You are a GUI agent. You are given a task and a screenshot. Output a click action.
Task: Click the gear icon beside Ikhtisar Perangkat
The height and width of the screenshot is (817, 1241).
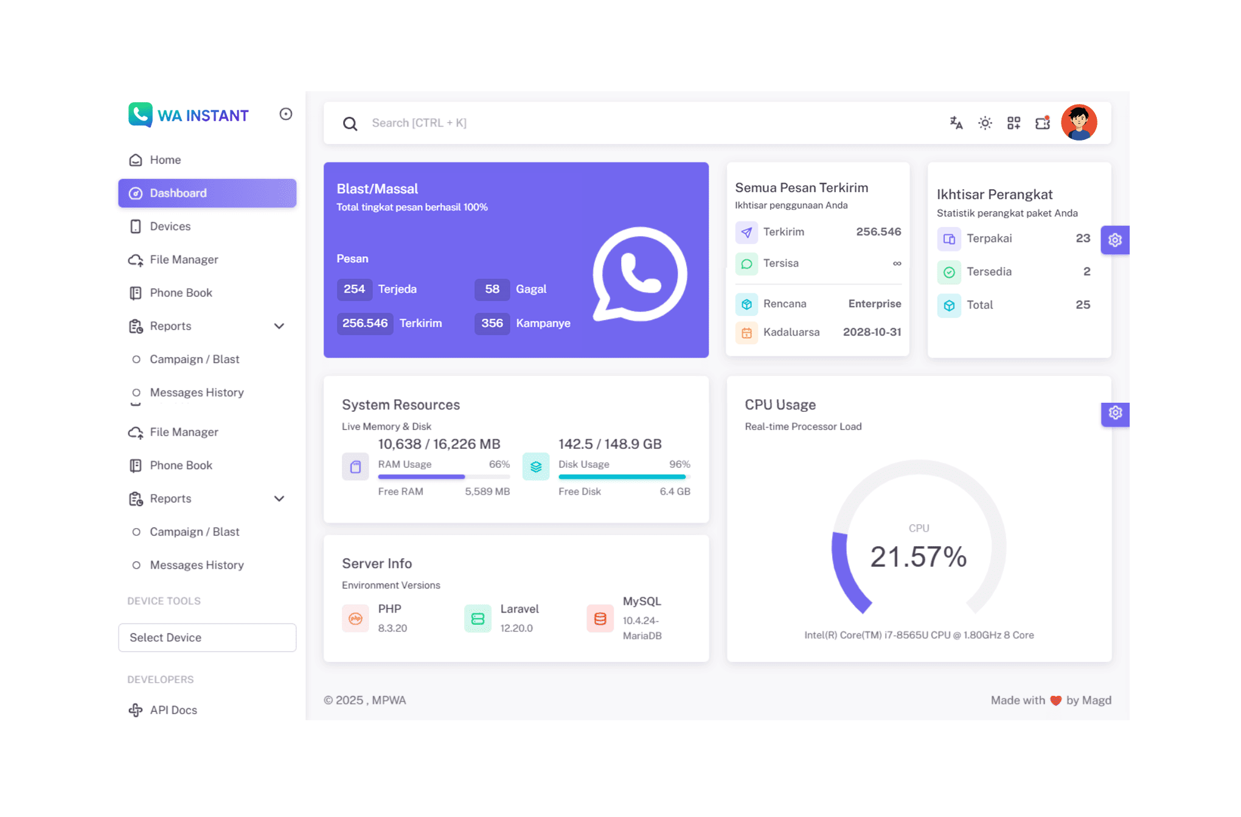(x=1114, y=240)
